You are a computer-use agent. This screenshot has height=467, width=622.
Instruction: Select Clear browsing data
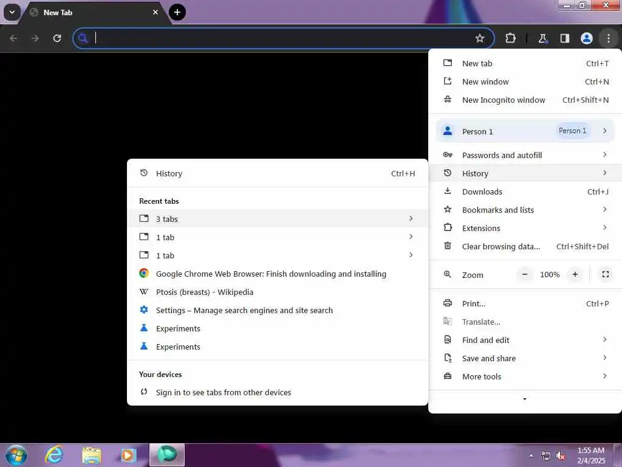525,247
